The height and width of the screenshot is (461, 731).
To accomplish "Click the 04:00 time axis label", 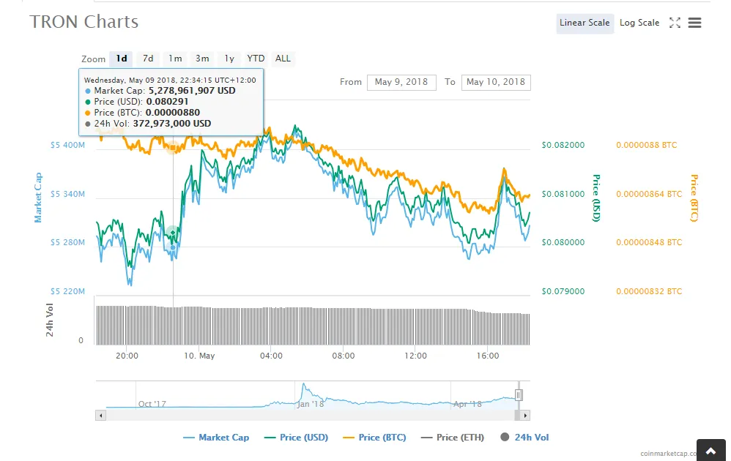I will 271,356.
